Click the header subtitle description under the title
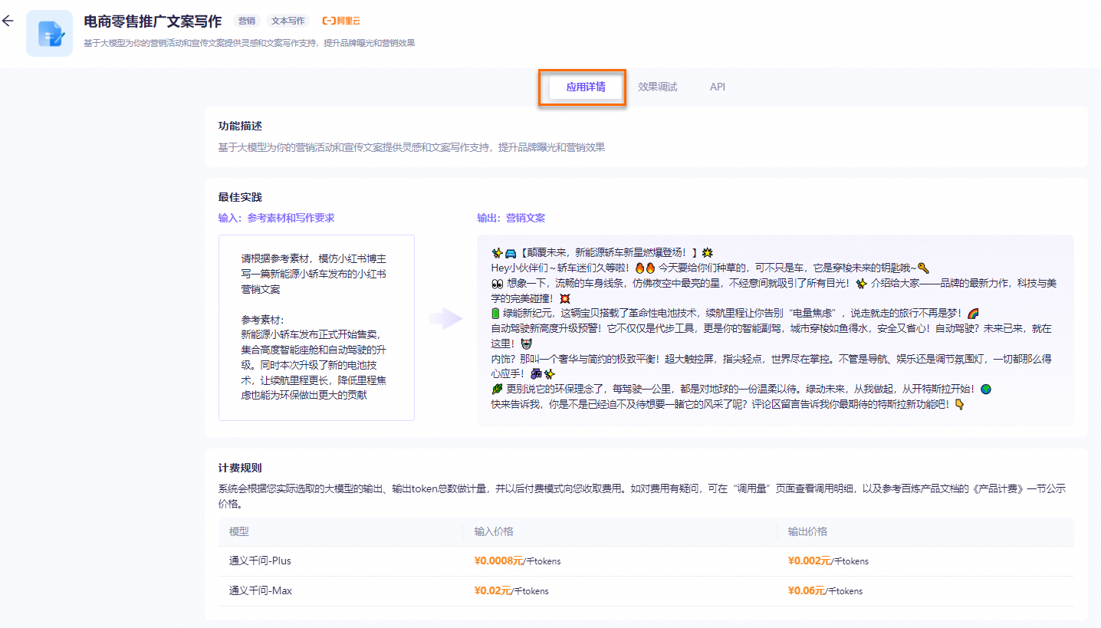 [x=249, y=43]
